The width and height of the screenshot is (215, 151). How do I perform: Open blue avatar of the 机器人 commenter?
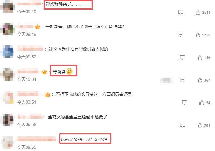(8, 52)
